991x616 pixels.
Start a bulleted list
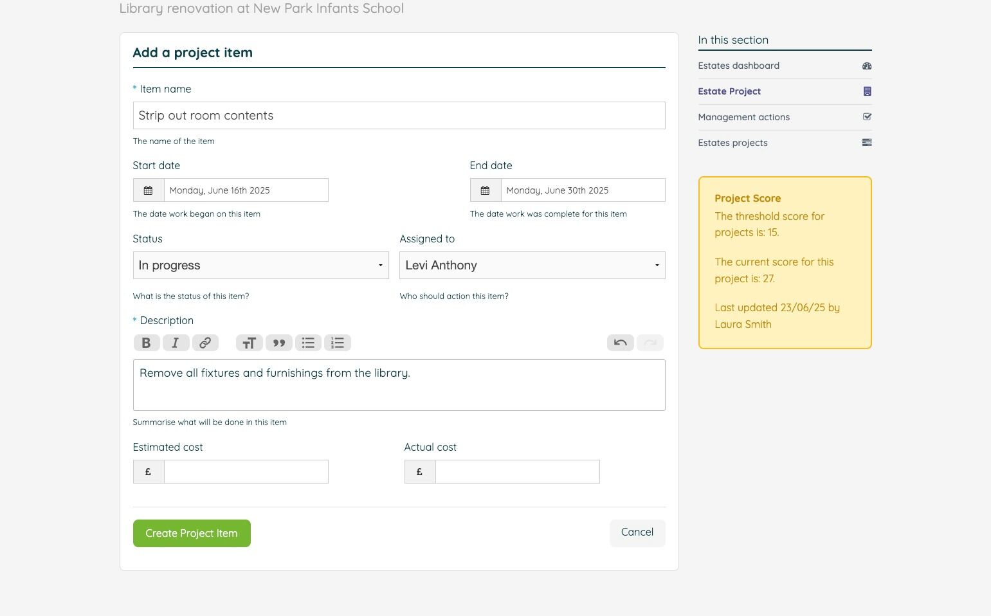tap(308, 343)
